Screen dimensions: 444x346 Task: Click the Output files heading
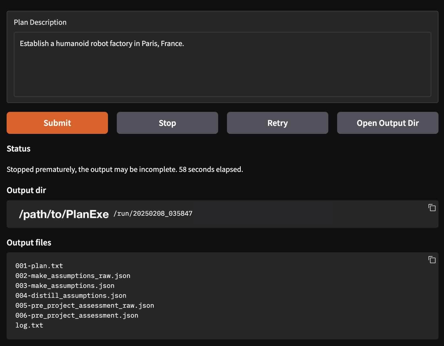[29, 243]
